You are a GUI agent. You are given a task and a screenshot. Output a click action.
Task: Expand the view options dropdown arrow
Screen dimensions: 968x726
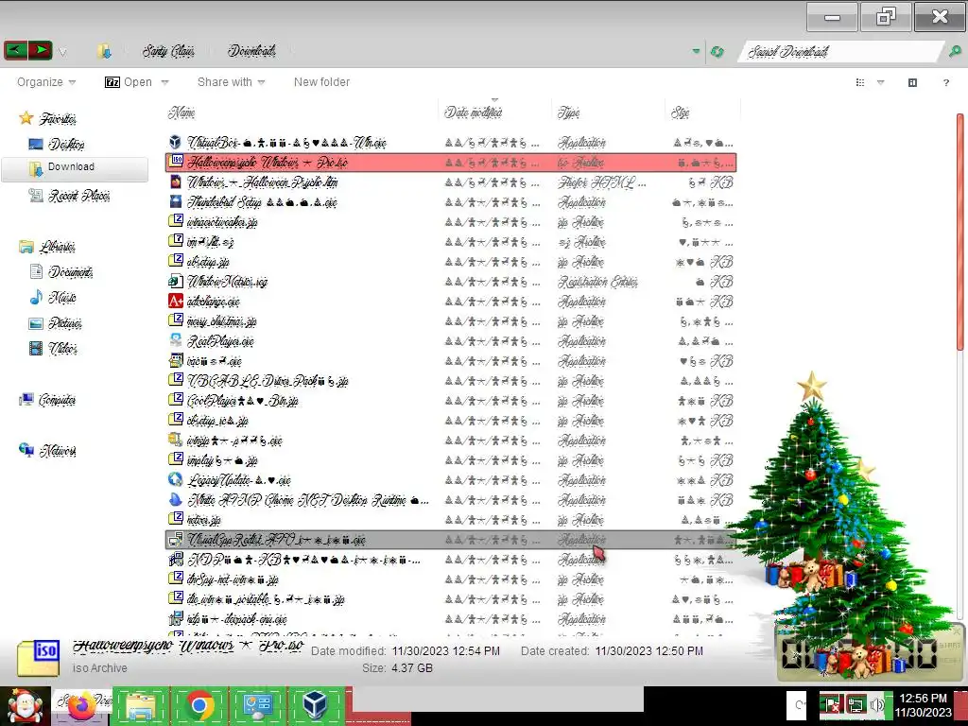pyautogui.click(x=881, y=83)
